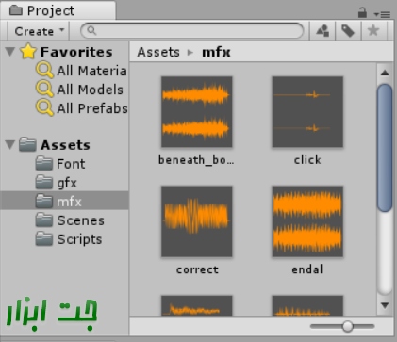397x342 pixels.
Task: Open the Font folder in Assets
Action: [60, 164]
